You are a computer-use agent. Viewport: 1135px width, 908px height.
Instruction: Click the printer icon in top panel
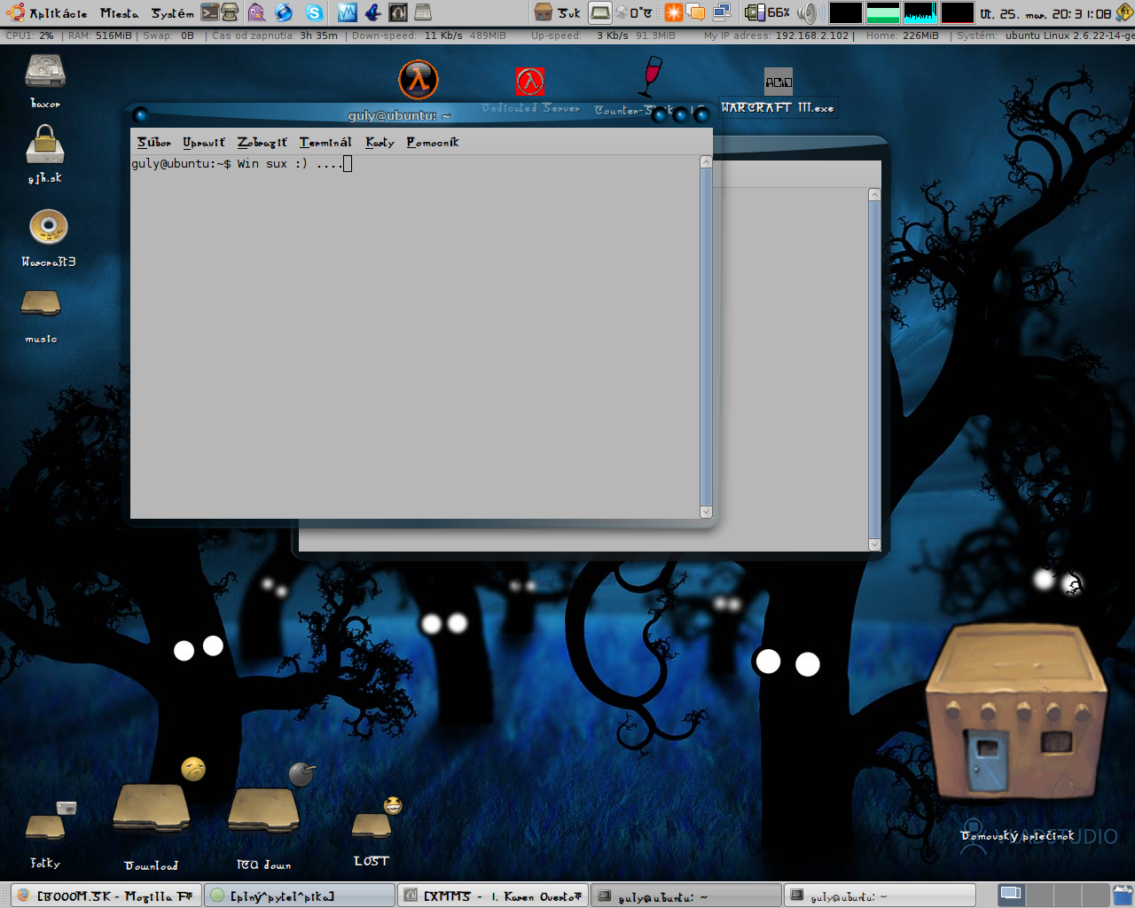[x=230, y=12]
